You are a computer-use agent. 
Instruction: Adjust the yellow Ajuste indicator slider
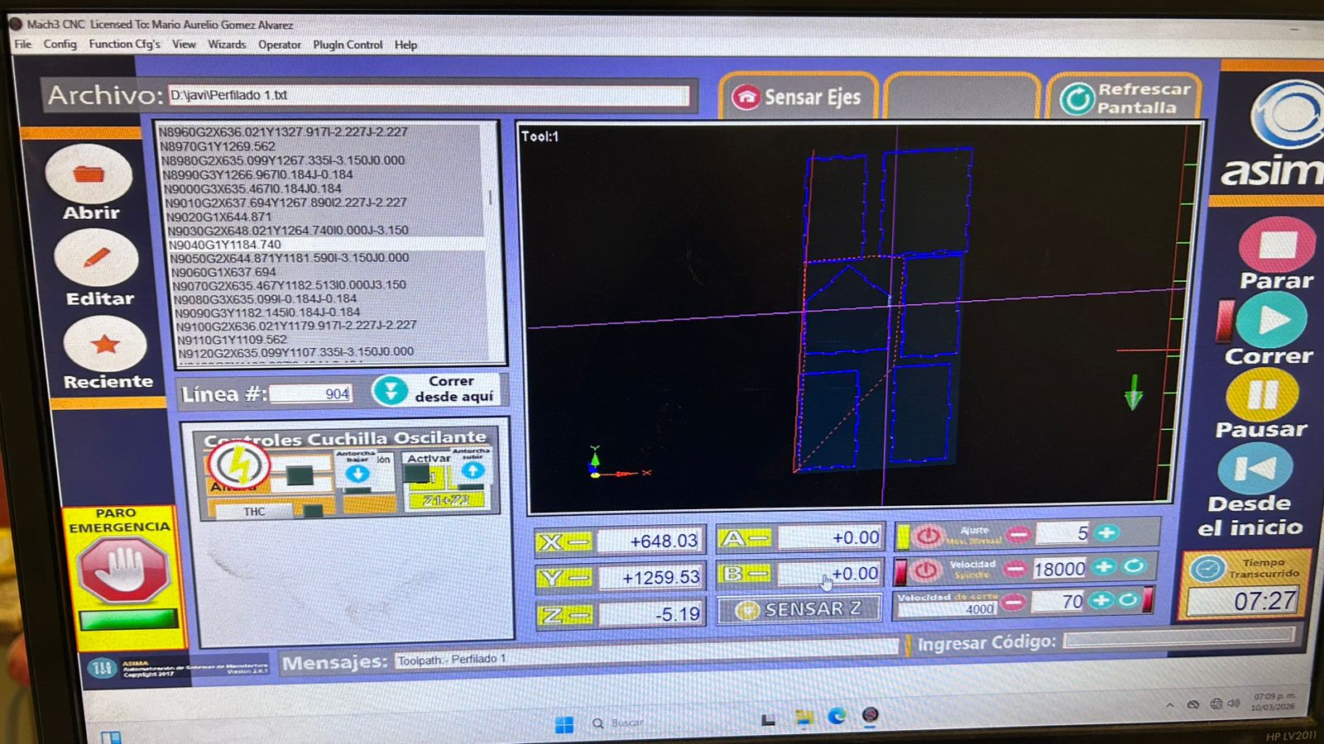point(904,537)
